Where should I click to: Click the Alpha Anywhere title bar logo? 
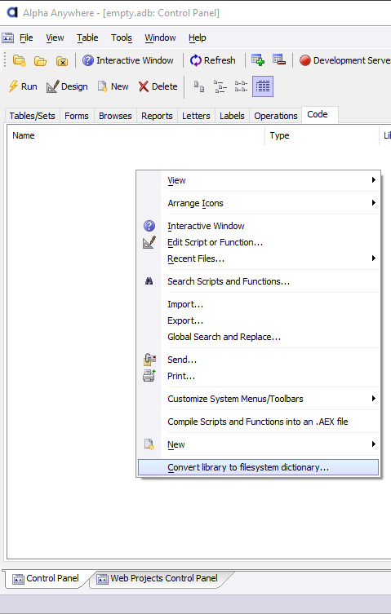point(12,12)
